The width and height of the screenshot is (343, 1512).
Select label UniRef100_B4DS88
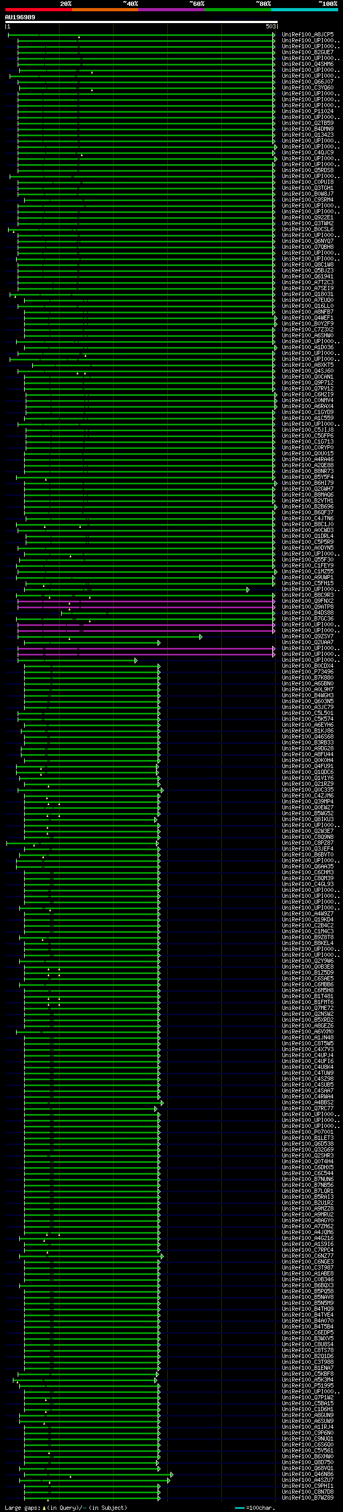308,613
